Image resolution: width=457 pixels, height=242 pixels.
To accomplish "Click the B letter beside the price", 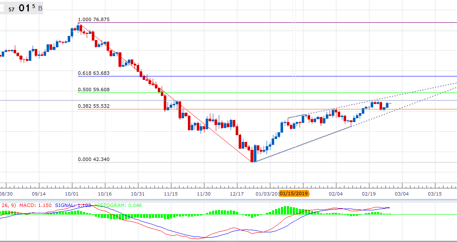I will (x=40, y=8).
